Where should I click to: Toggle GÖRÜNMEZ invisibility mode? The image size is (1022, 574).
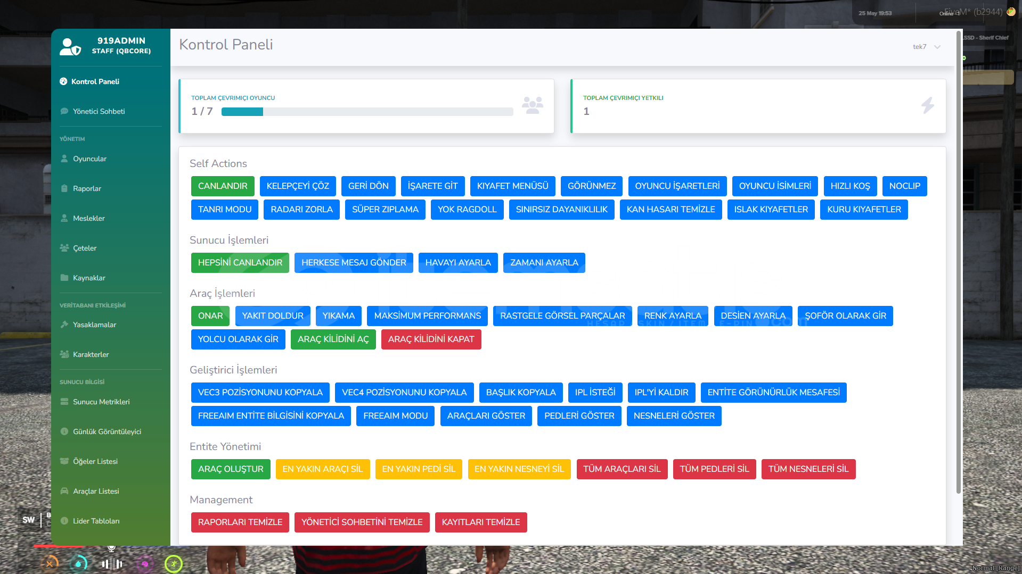pos(592,186)
